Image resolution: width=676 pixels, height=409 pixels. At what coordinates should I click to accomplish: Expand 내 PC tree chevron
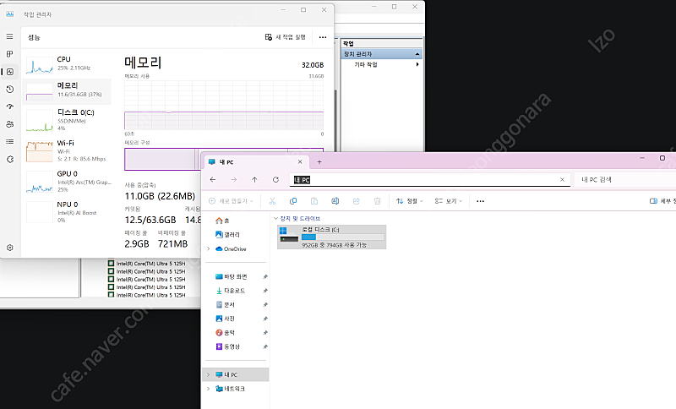pos(209,374)
